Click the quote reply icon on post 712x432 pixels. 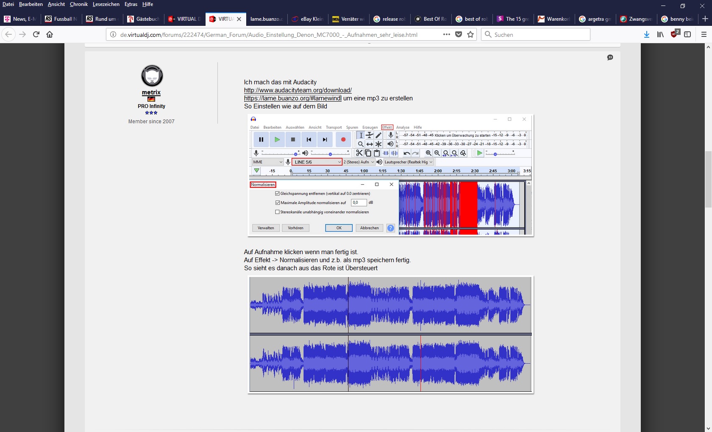point(610,57)
